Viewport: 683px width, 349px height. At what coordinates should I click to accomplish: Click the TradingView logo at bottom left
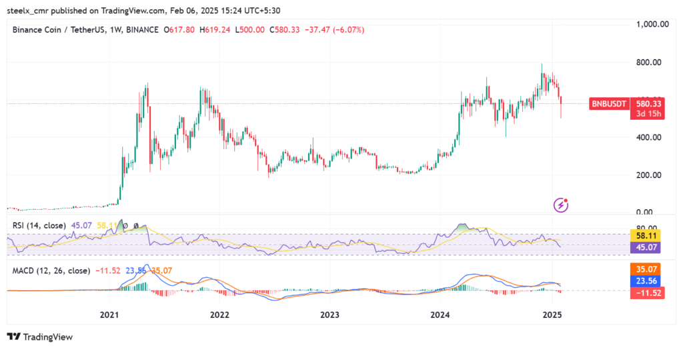click(40, 336)
